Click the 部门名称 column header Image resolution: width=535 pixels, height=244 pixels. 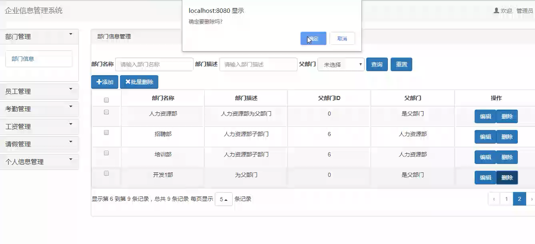coord(163,98)
